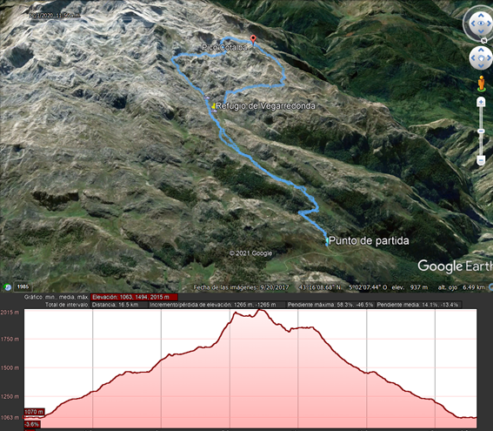Select the Refugio de Vegarredonda yellow placemark
The height and width of the screenshot is (431, 493).
(214, 106)
